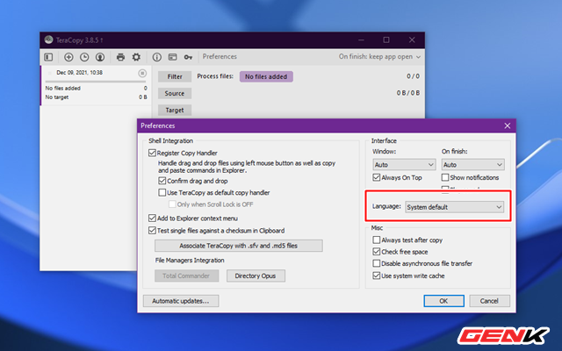The image size is (562, 351).
Task: Uncheck Confirm drag and drop
Action: coord(162,181)
